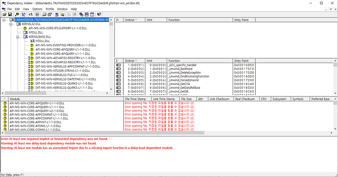Sort module list by Real Checksum header
Viewport: 338px width, 177px height.
[x=246, y=99]
